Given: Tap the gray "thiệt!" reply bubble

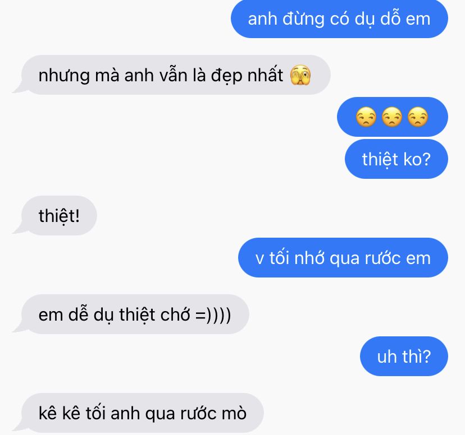Looking at the screenshot, I should 54,215.
